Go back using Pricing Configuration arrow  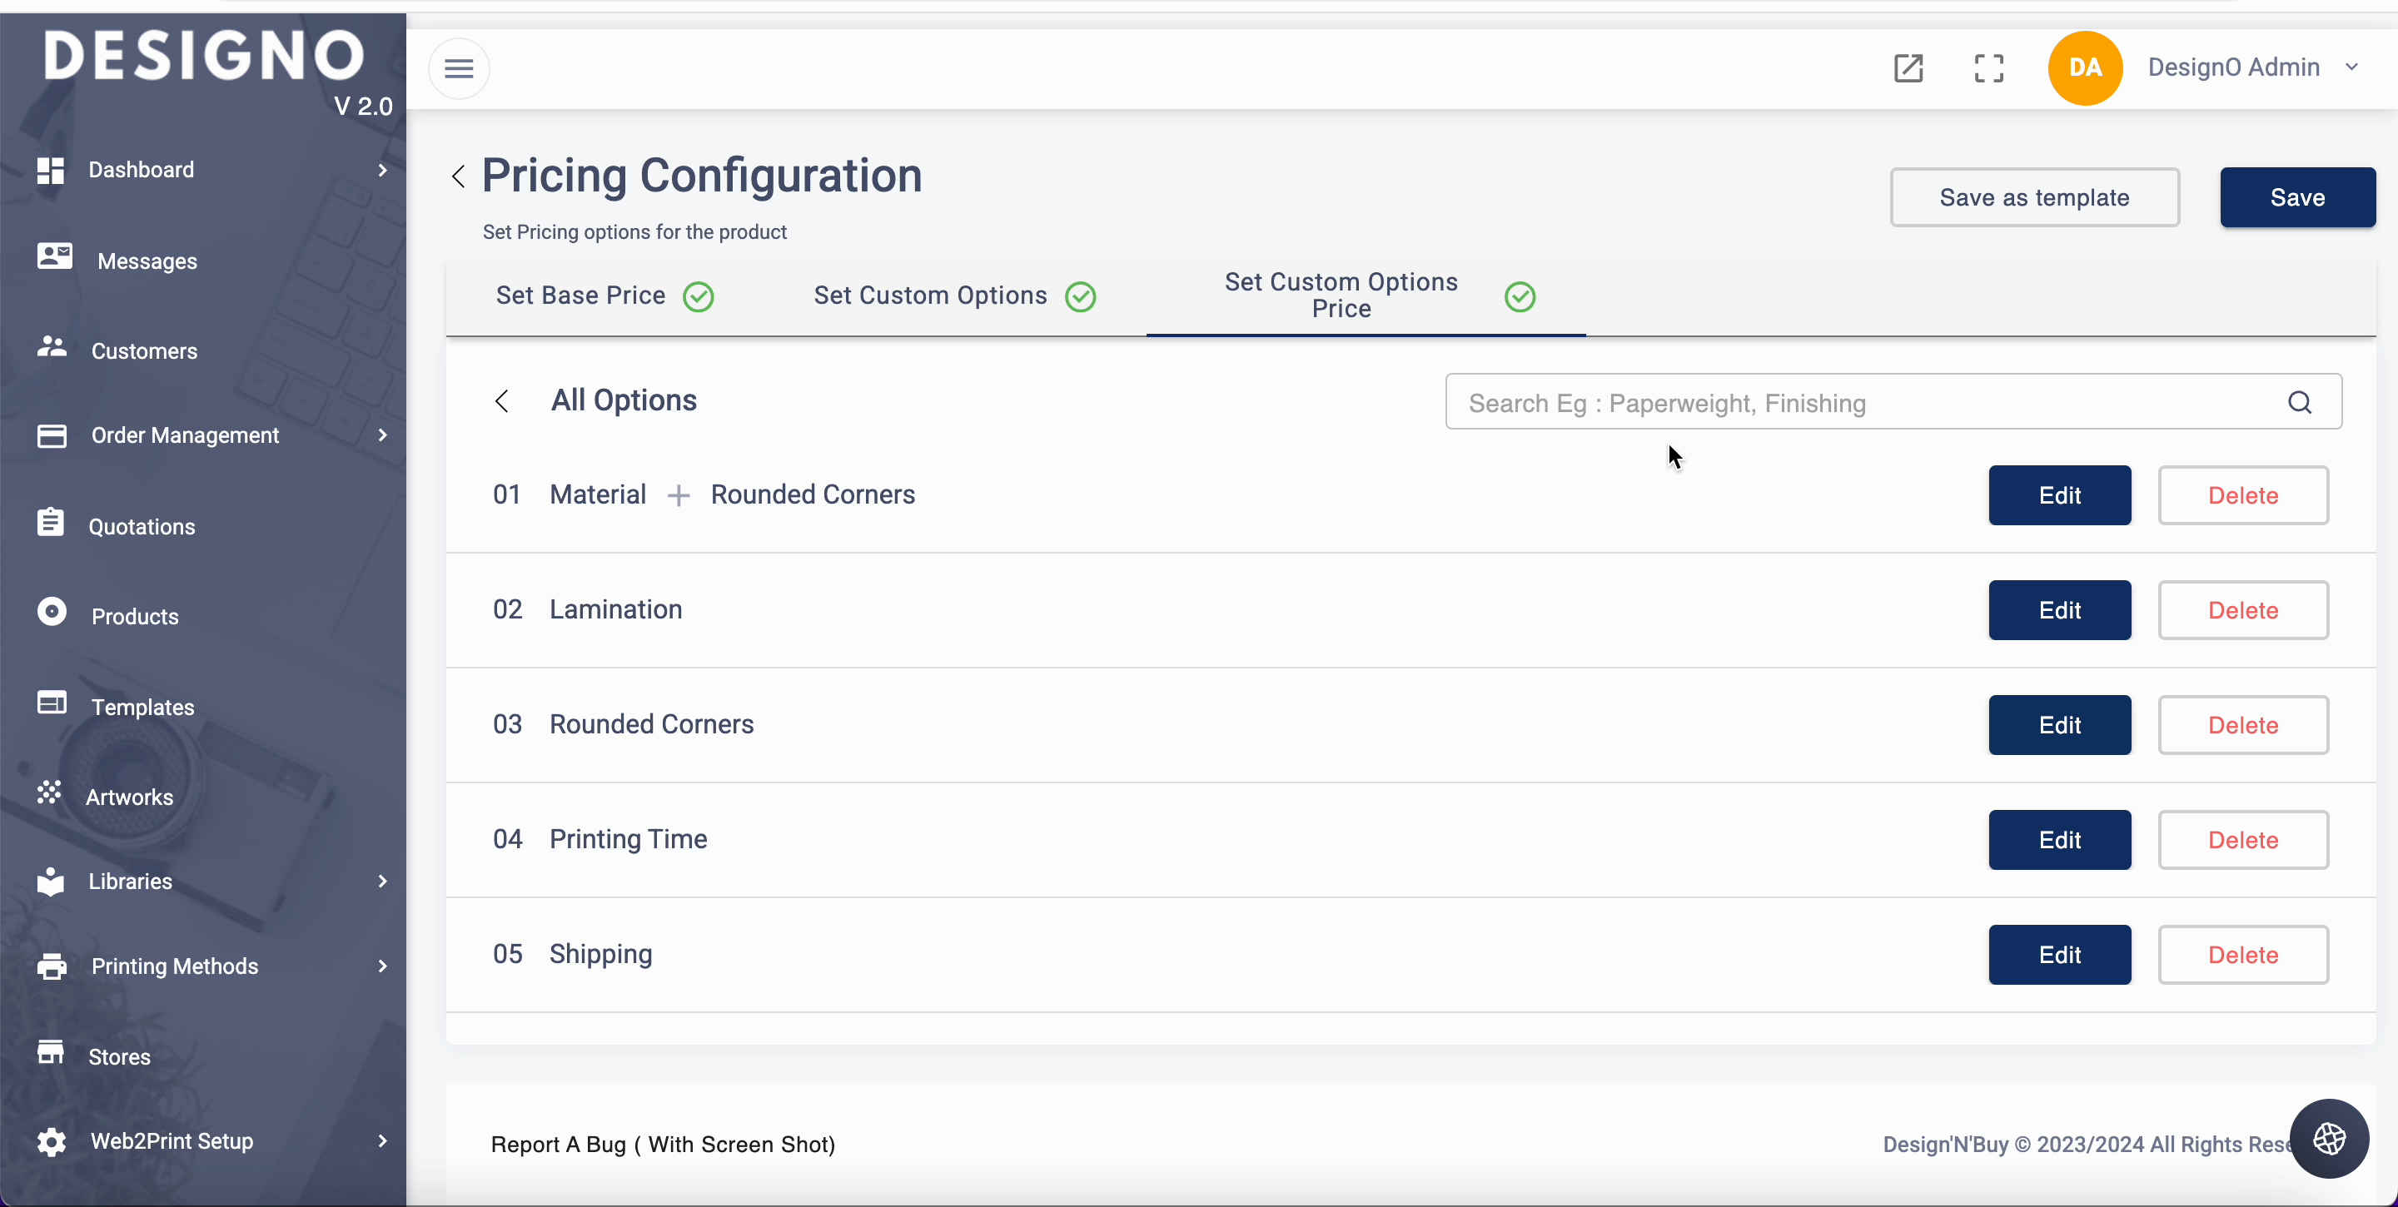pyautogui.click(x=458, y=176)
